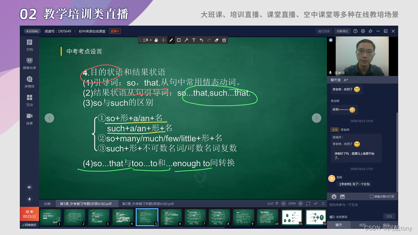Open slide thumbnail 11
418x235 pixels.
292,217
